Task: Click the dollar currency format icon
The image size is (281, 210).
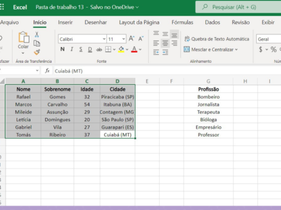Action: pos(261,50)
